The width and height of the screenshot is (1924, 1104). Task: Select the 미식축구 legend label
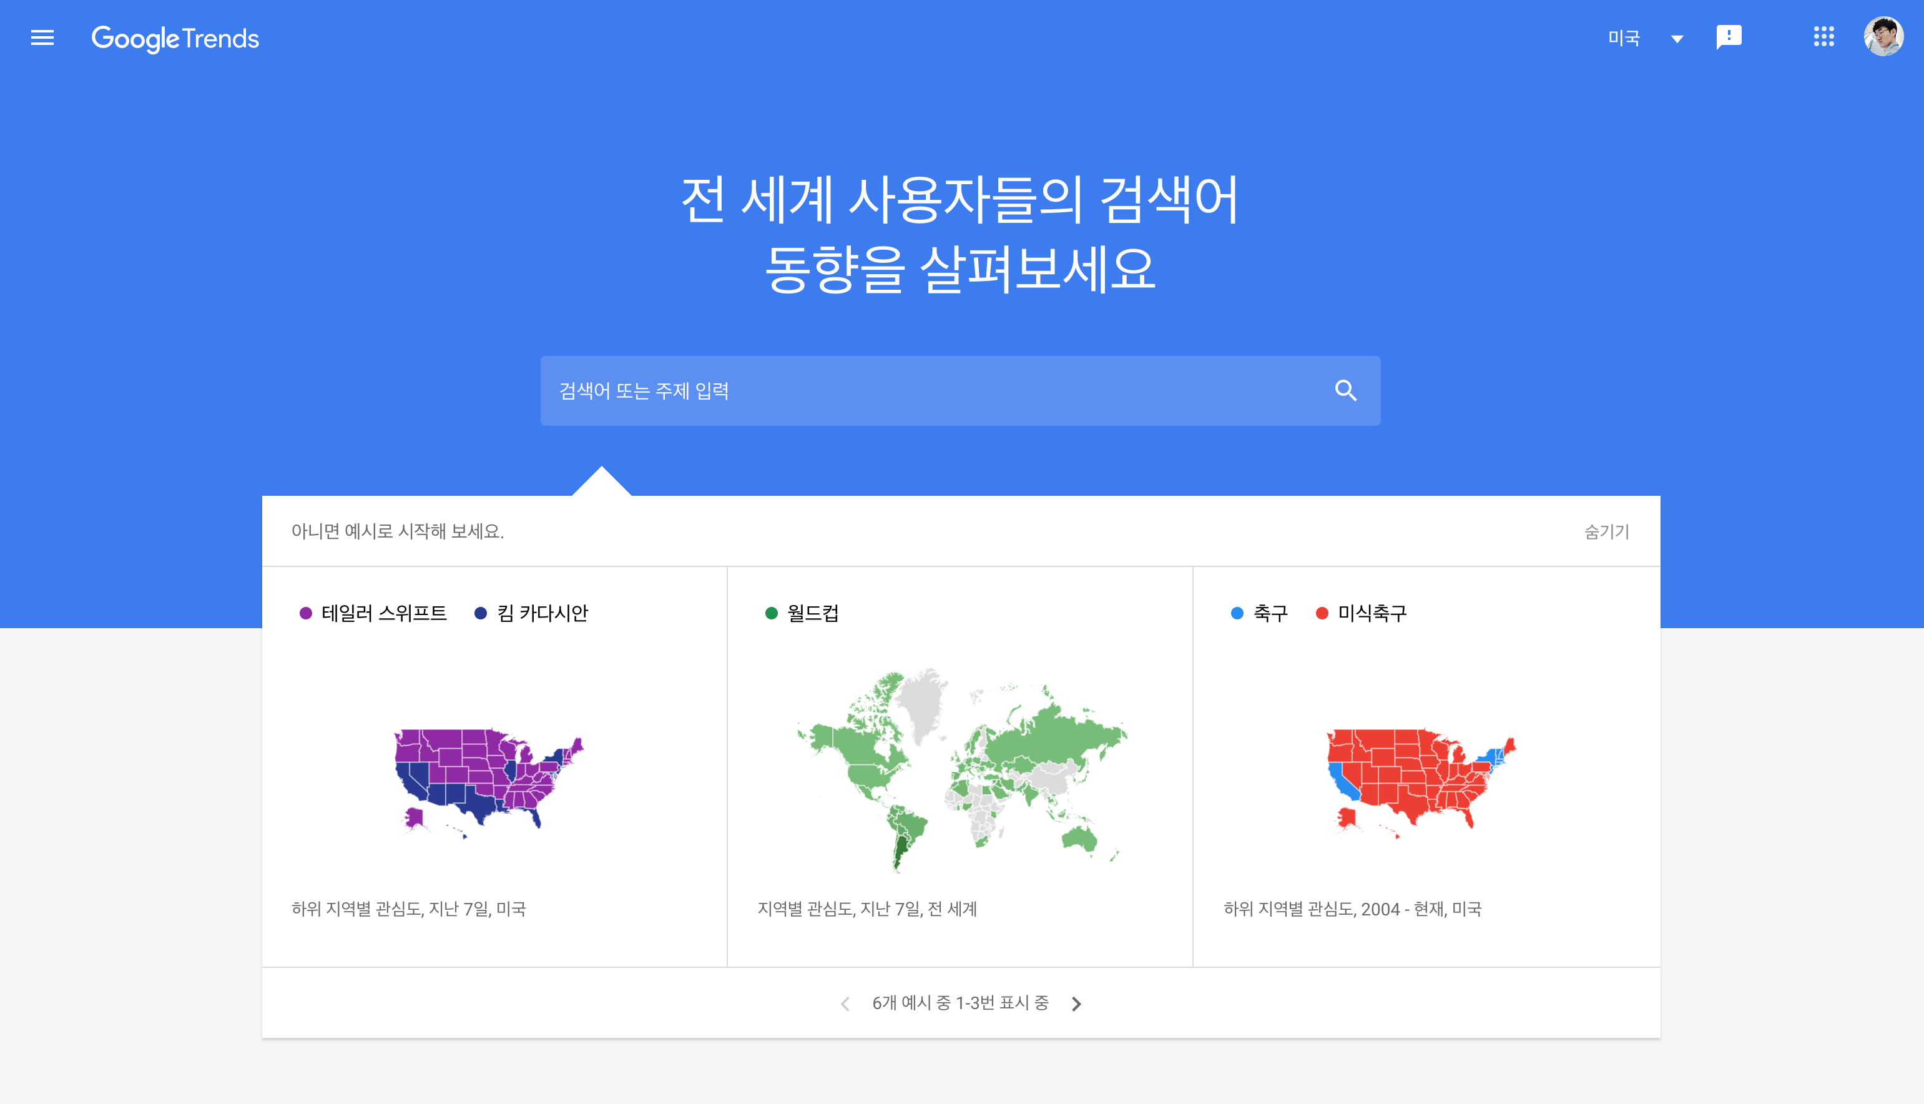(1372, 613)
